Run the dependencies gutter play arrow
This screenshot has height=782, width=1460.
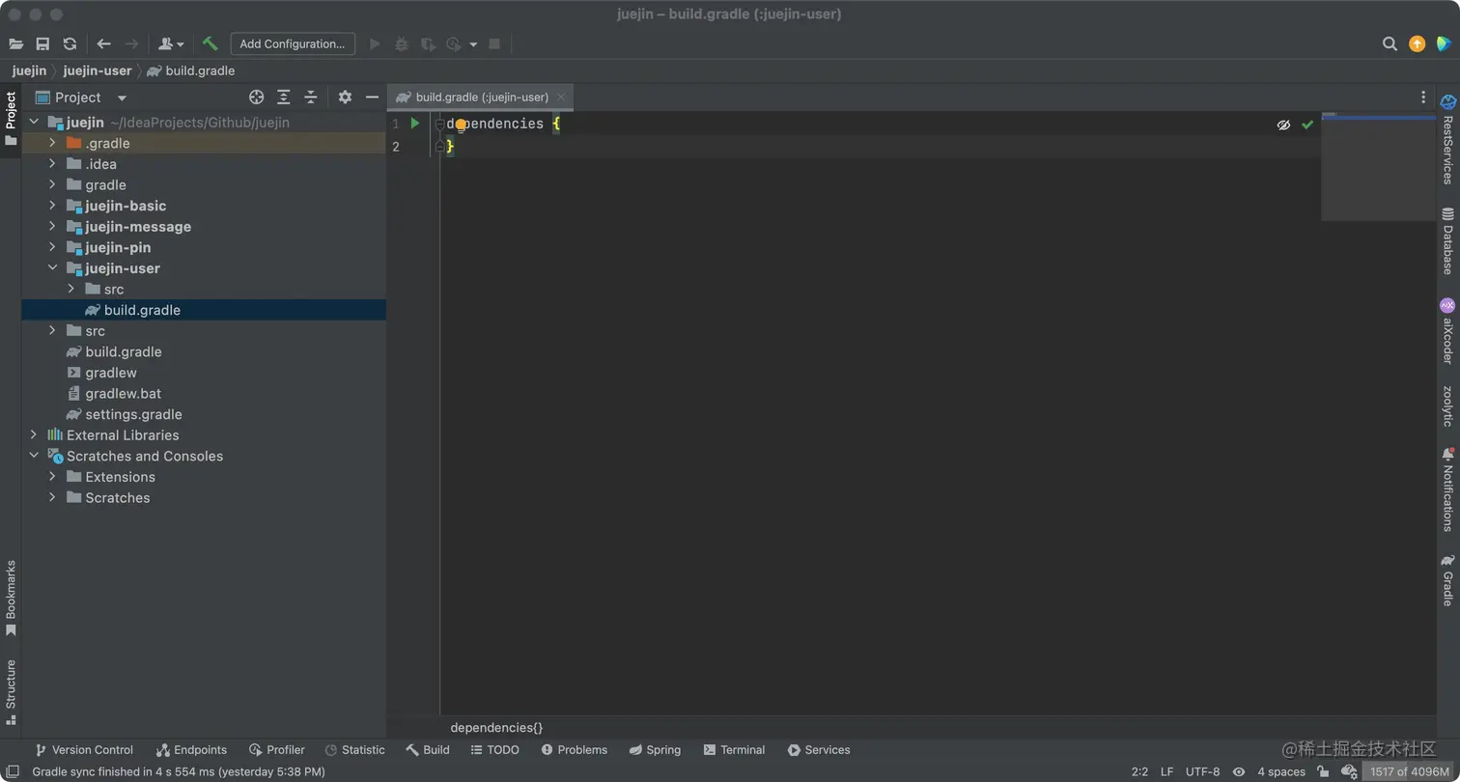415,124
